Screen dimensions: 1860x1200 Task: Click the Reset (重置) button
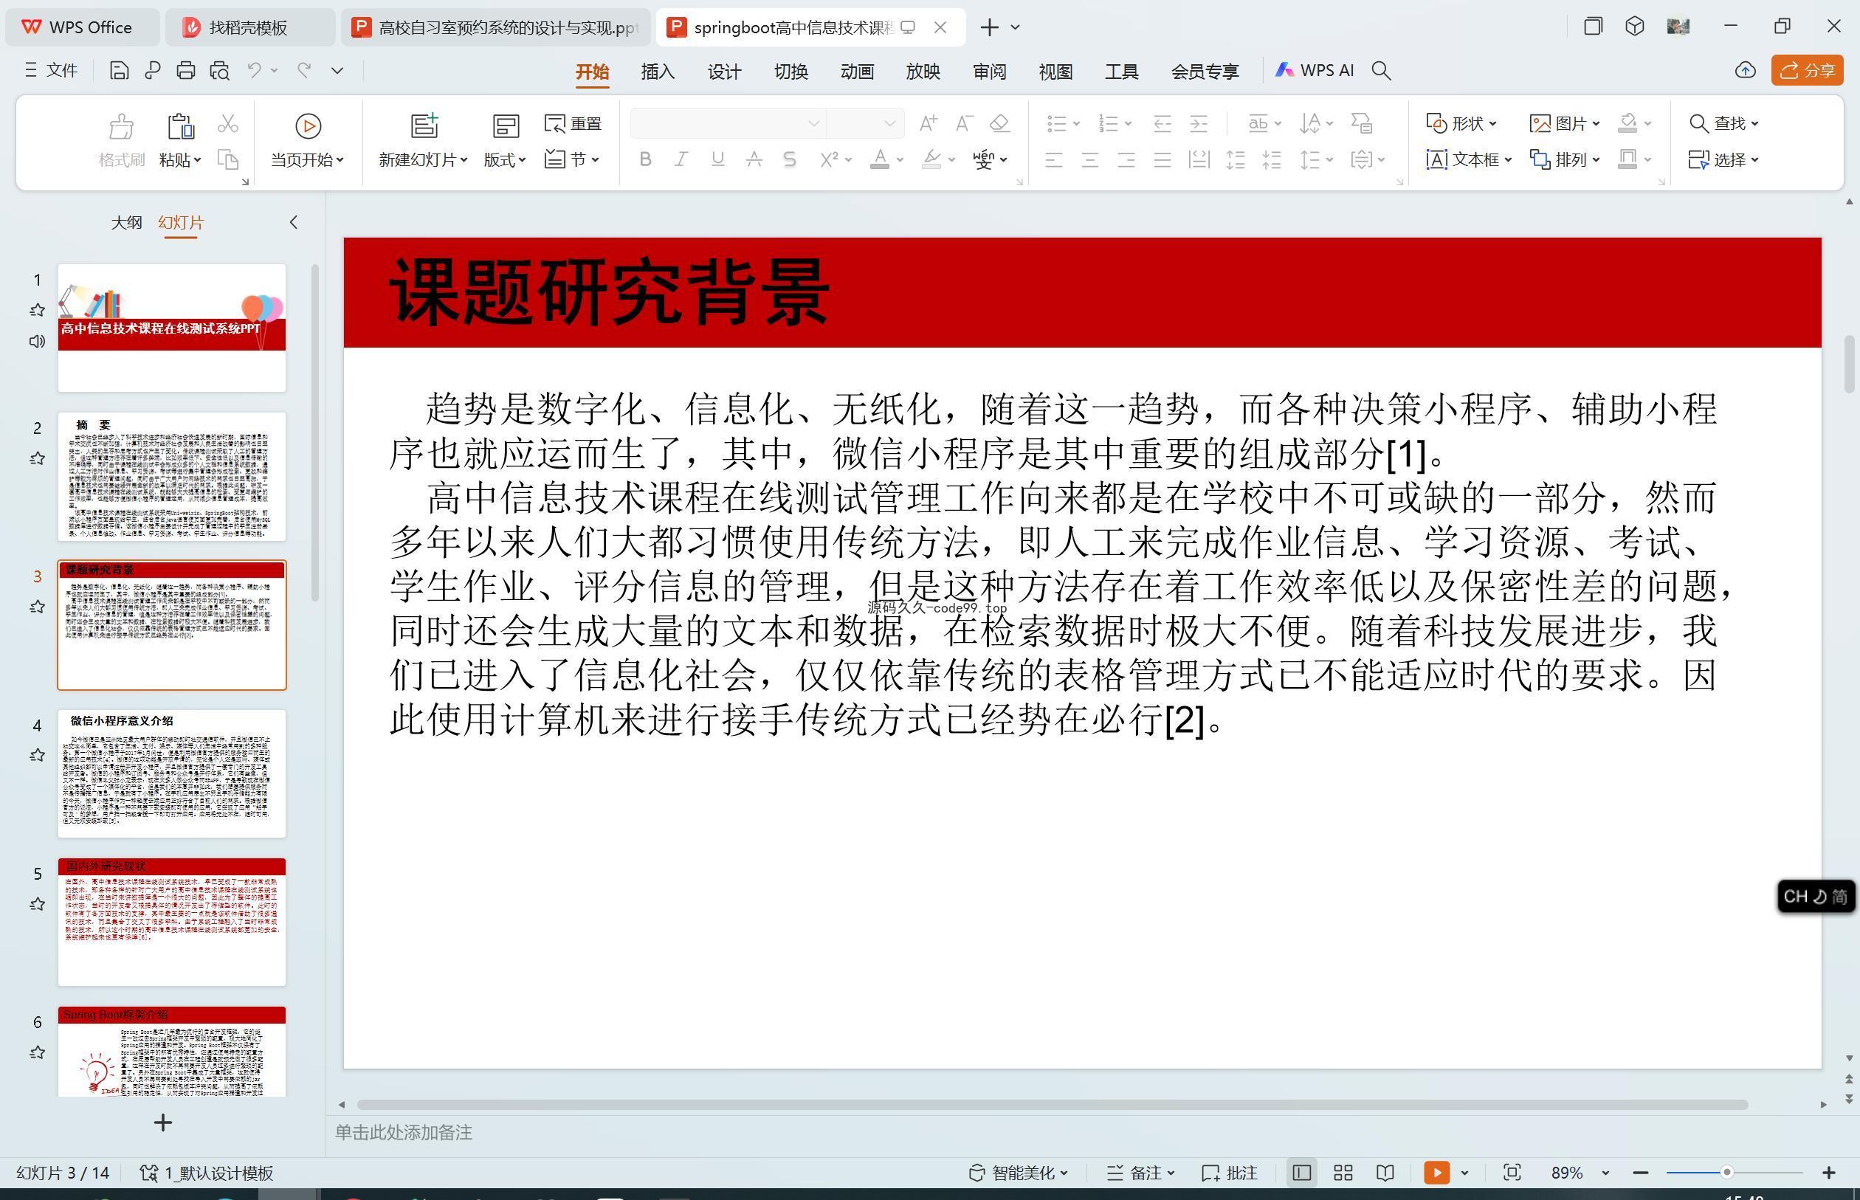(573, 123)
